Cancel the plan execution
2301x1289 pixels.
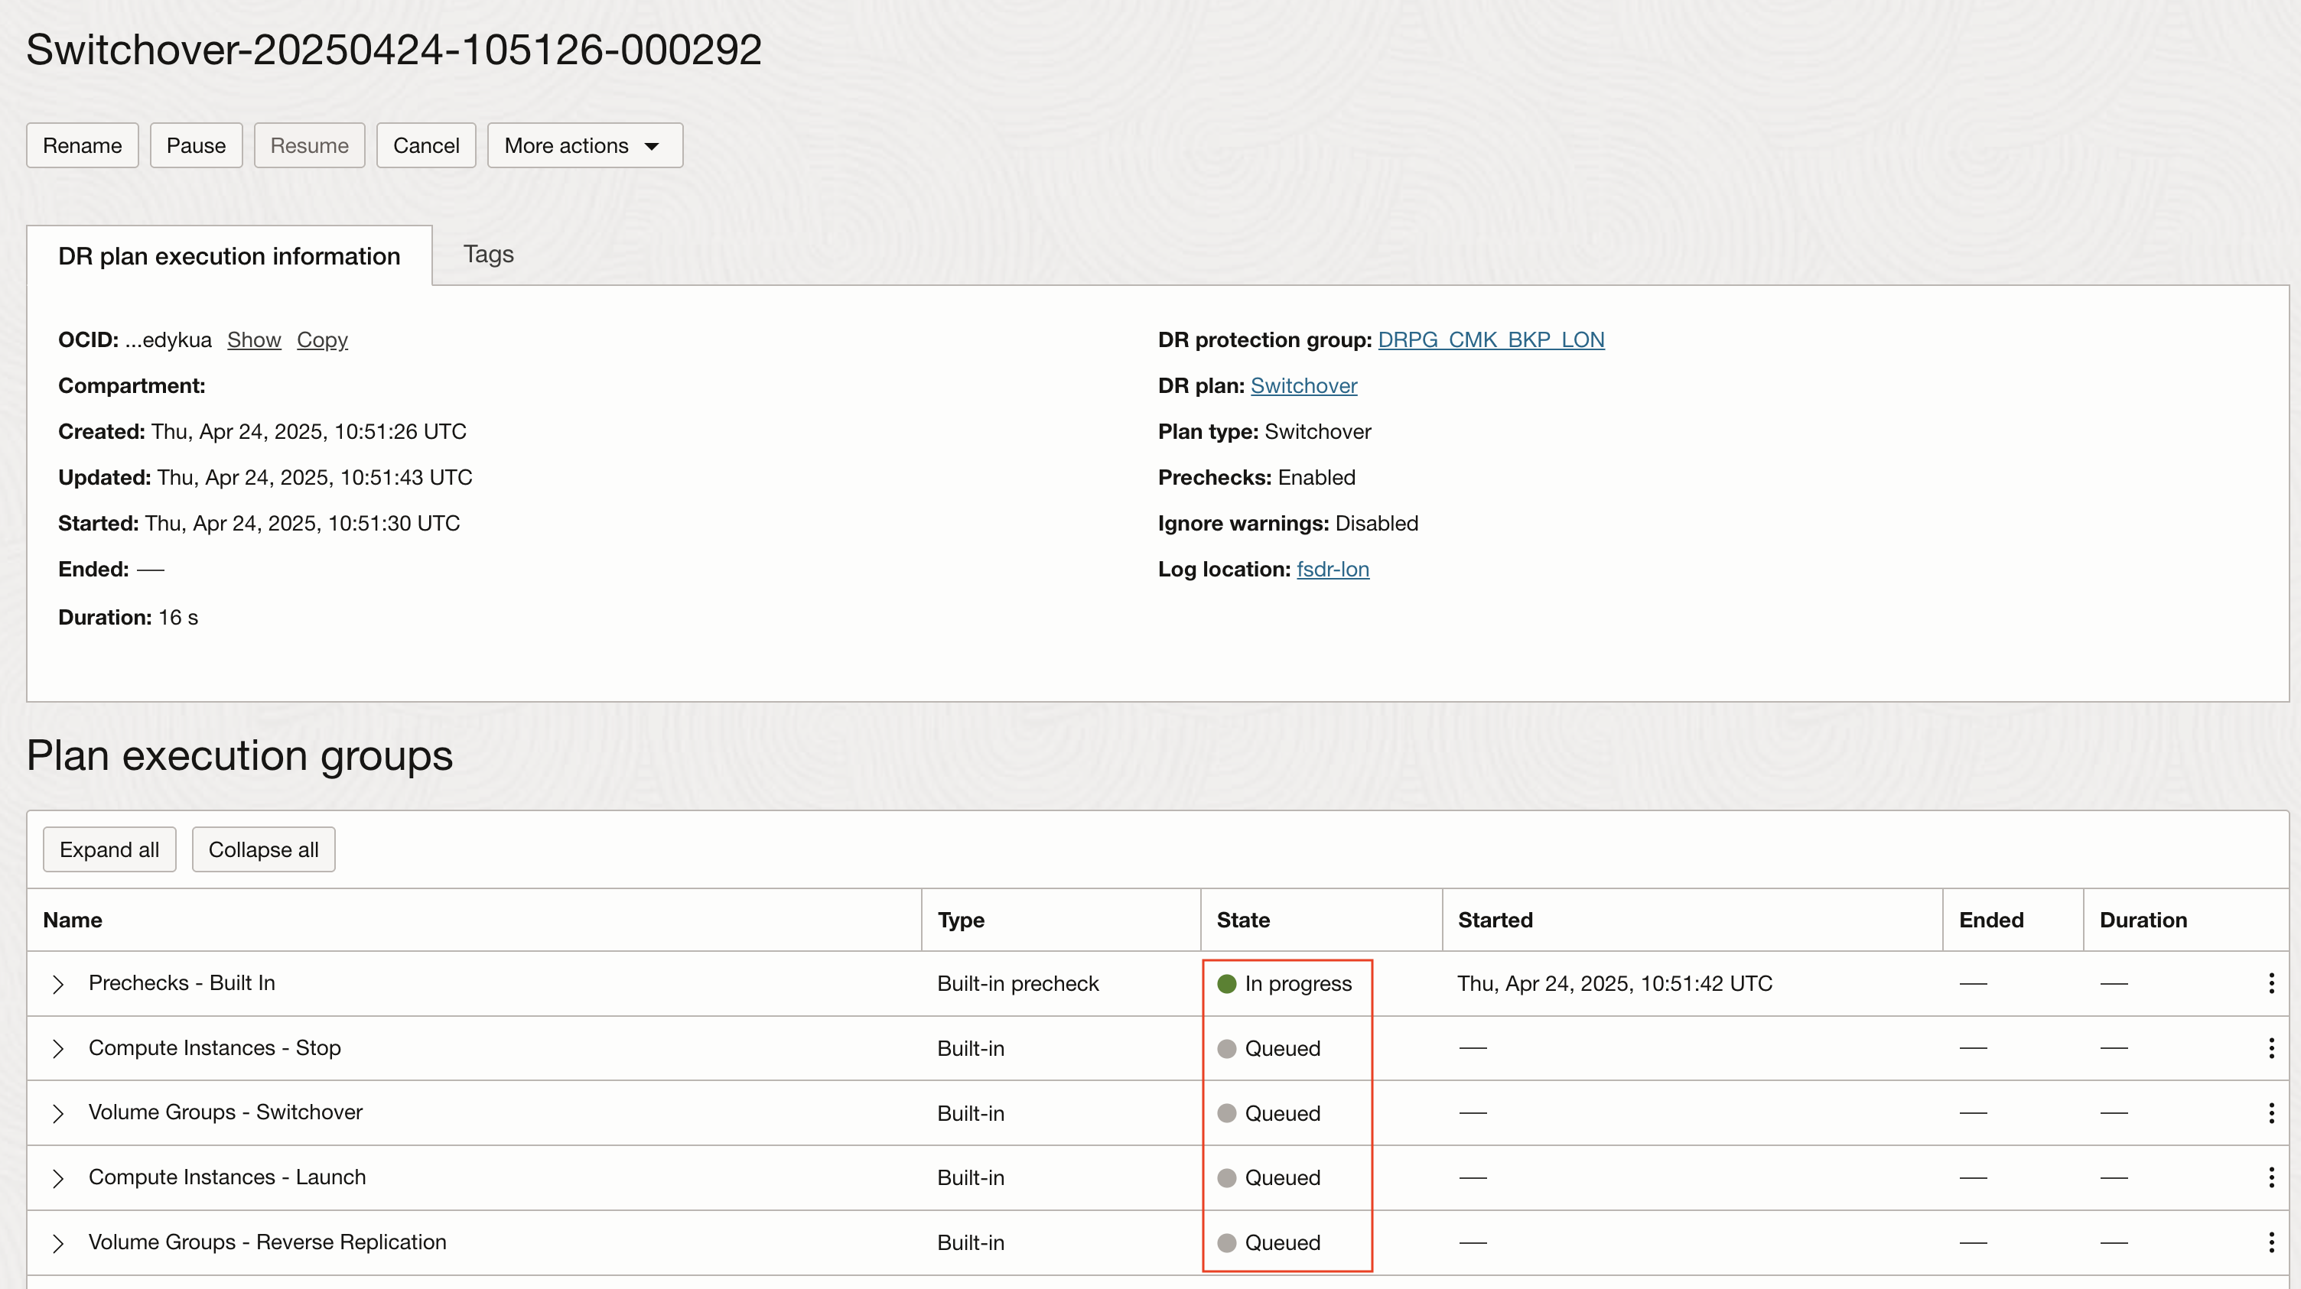(426, 144)
